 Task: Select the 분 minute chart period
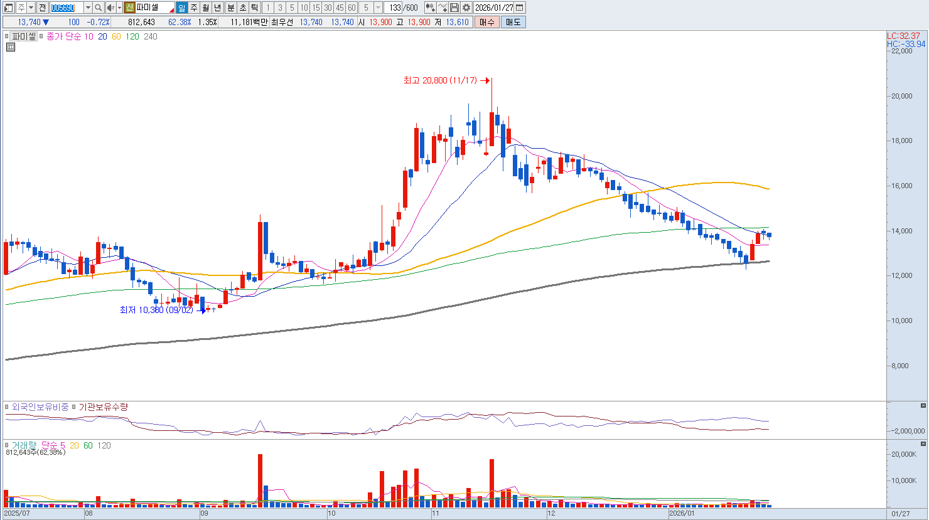coord(230,8)
